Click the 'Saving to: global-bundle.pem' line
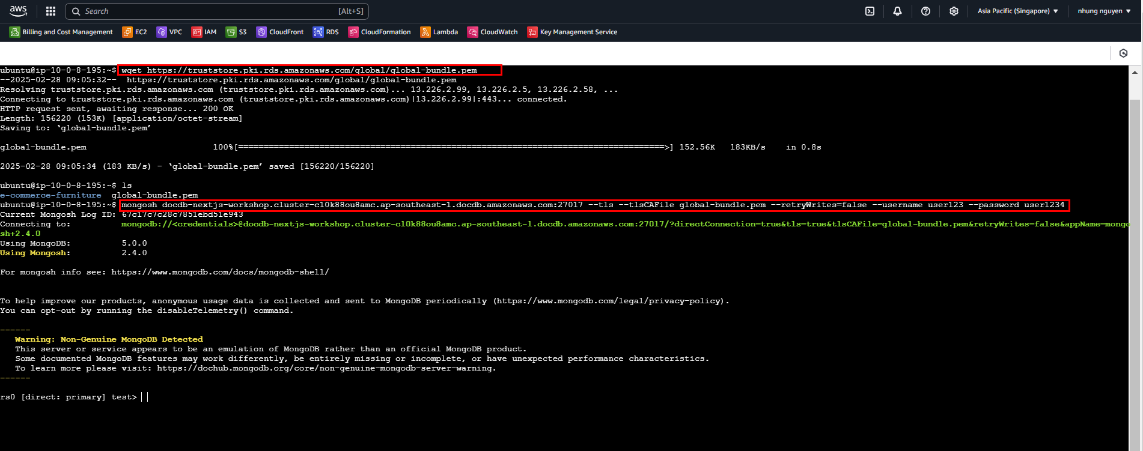This screenshot has width=1143, height=451. [75, 128]
